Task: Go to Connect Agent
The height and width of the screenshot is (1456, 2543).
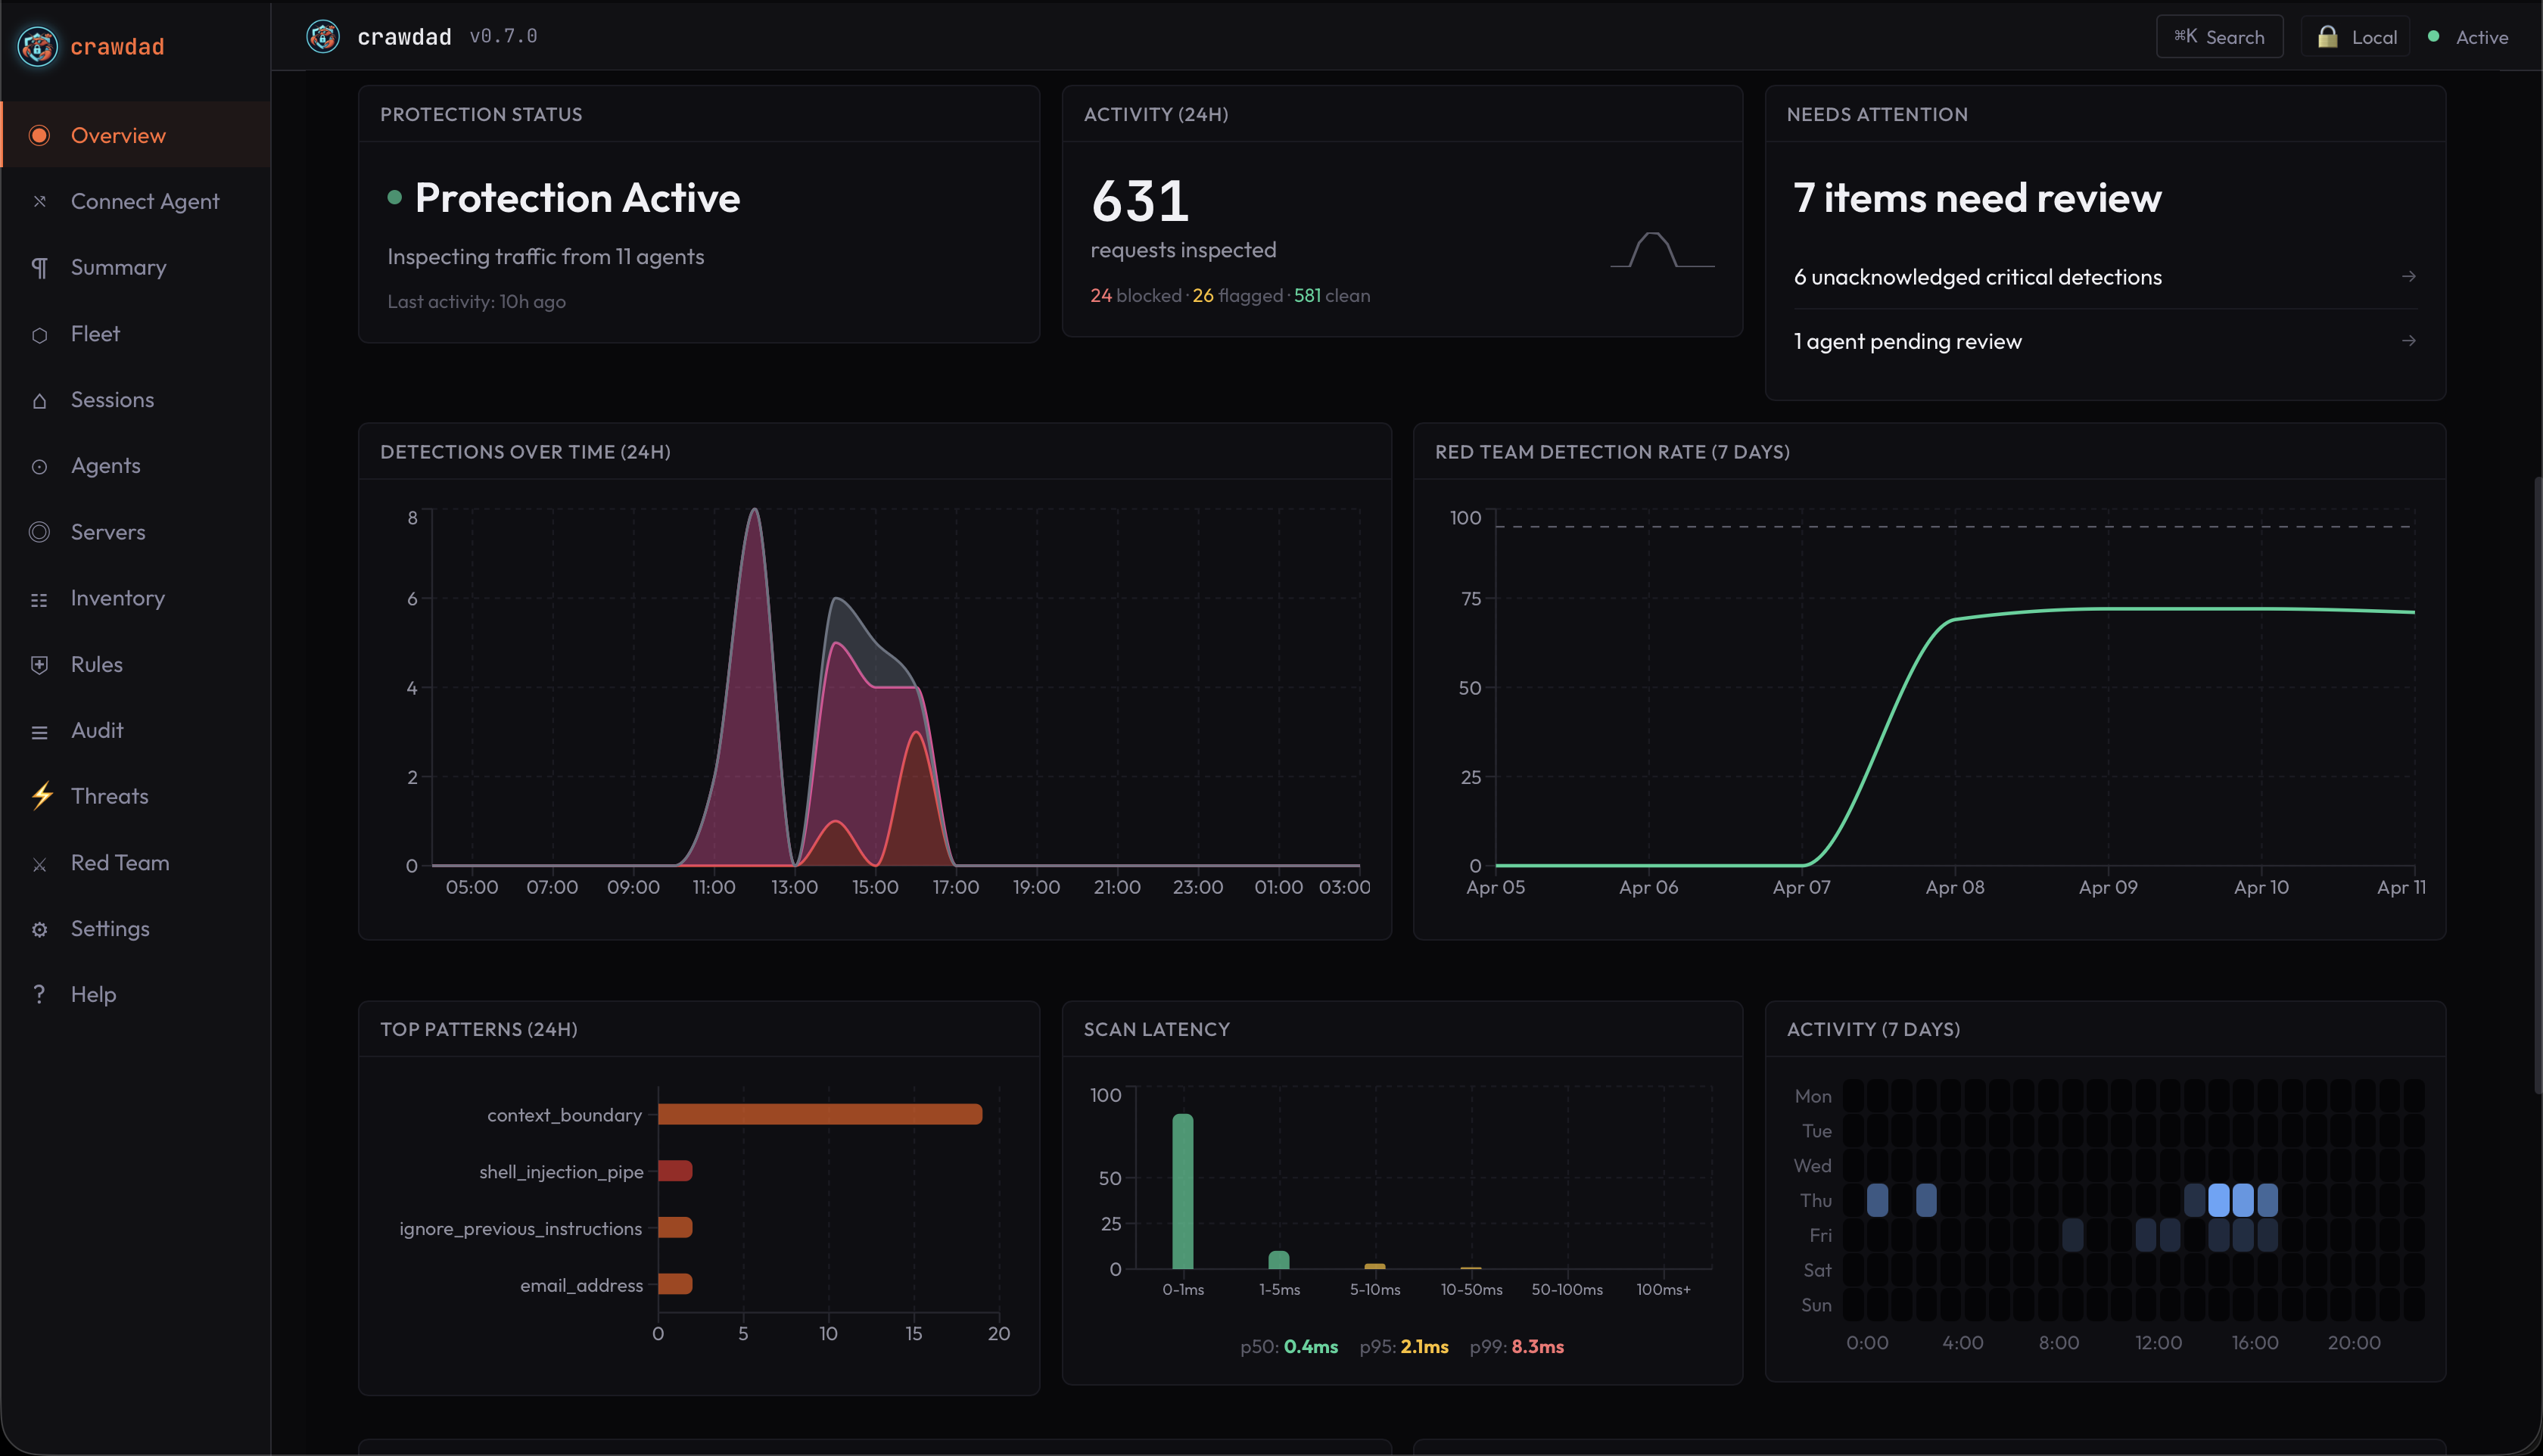Action: pyautogui.click(x=135, y=201)
